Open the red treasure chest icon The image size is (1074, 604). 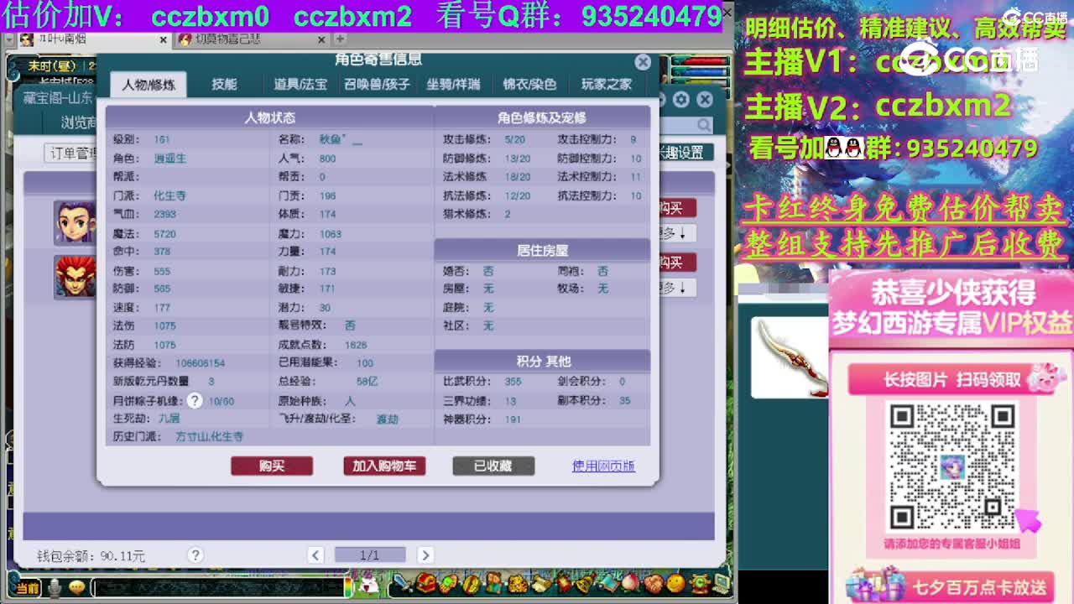point(426,582)
